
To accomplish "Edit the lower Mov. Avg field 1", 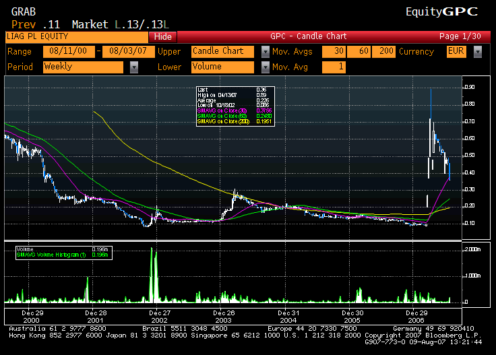I will (334, 67).
